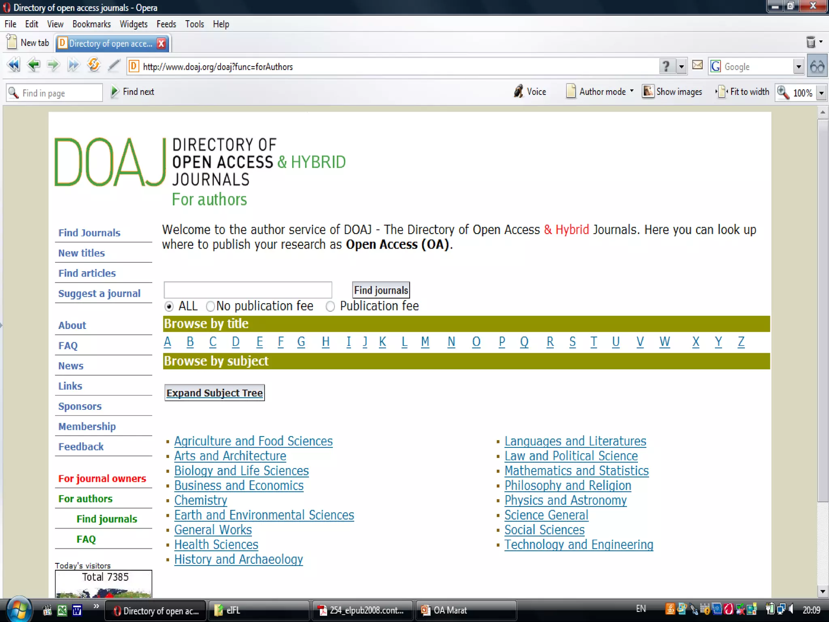Click the Fast Forward navigation icon
This screenshot has width=829, height=622.
73,65
